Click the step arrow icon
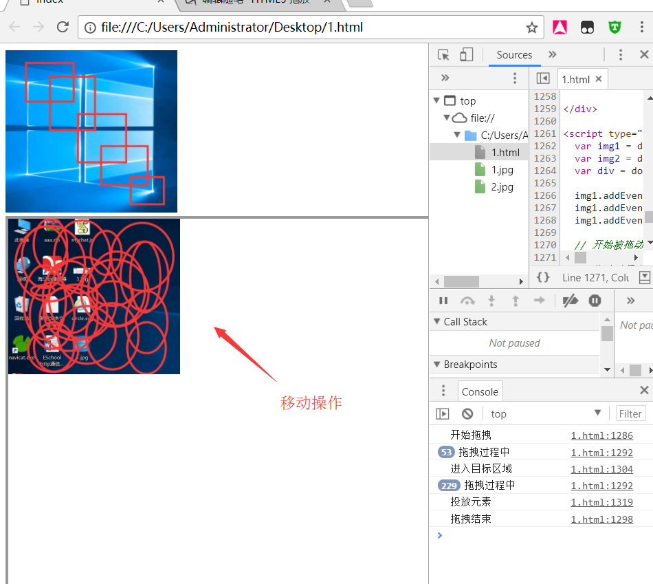This screenshot has height=584, width=653. point(540,300)
